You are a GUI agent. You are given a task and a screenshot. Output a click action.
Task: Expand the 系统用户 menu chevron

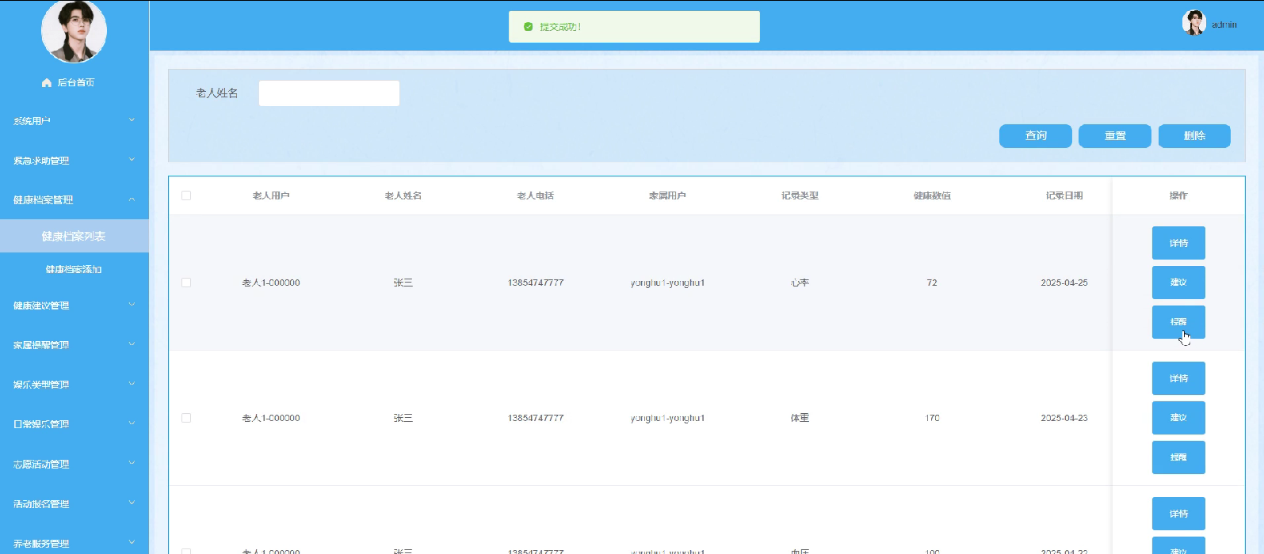pyautogui.click(x=132, y=120)
